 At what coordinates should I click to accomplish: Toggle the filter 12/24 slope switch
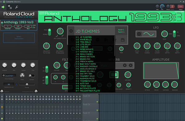point(47,69)
